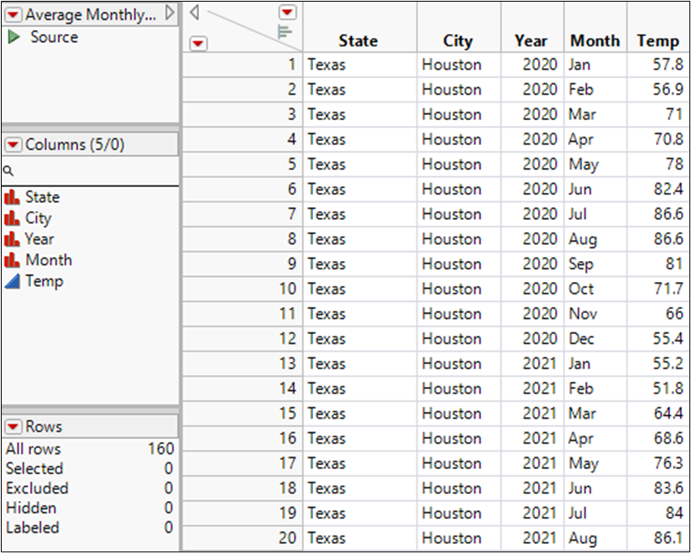The height and width of the screenshot is (553, 691).
Task: Collapse the left panels with the gray triangle
Action: click(193, 12)
